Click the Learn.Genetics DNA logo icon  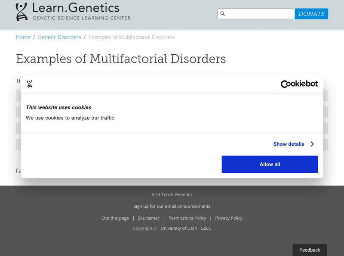click(x=21, y=12)
